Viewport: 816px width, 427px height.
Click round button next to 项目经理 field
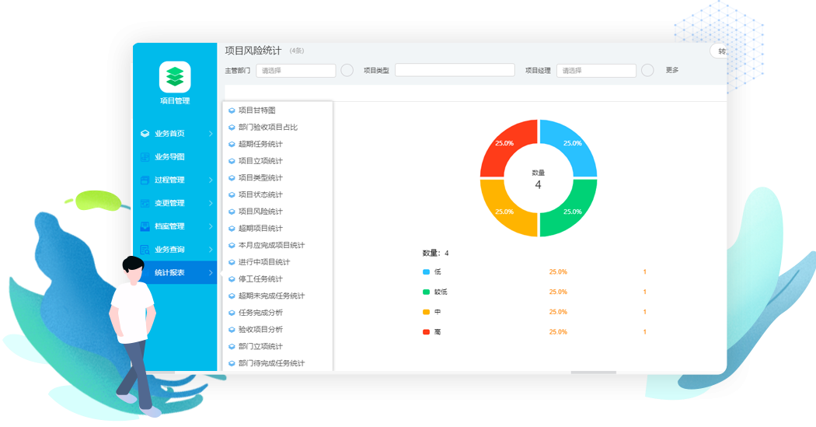pos(647,71)
